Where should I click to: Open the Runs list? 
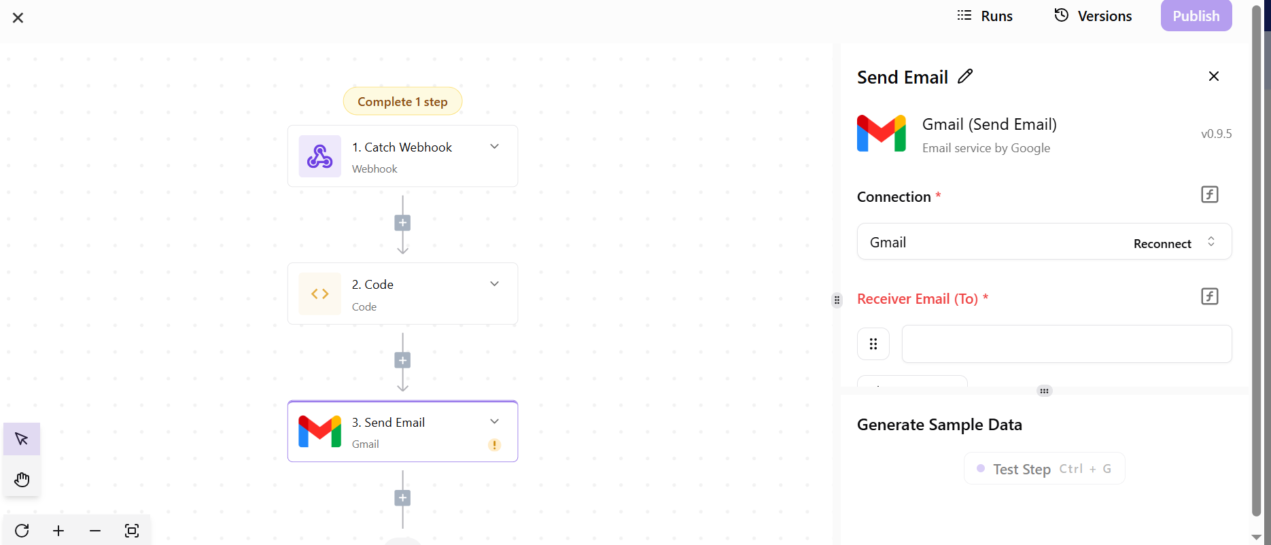(x=985, y=16)
